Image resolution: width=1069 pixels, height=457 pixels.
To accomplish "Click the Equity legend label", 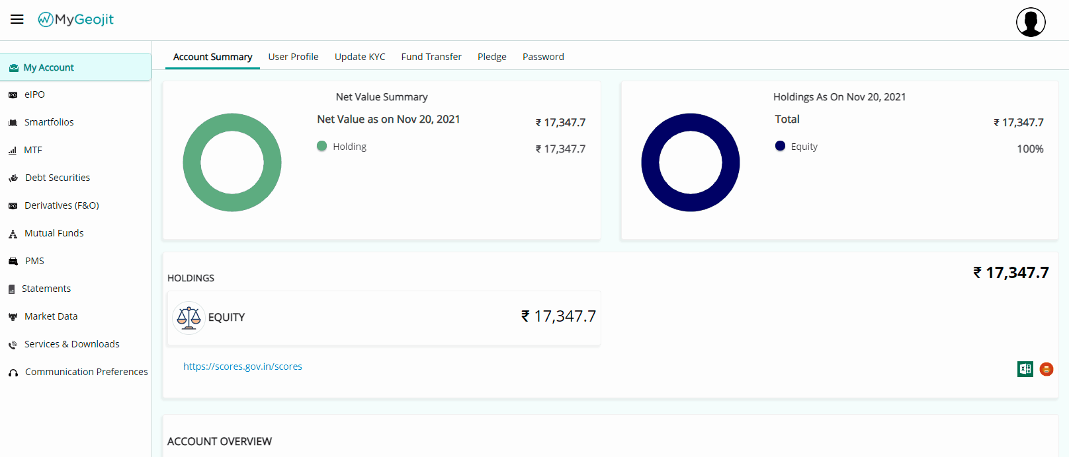I will click(x=804, y=147).
